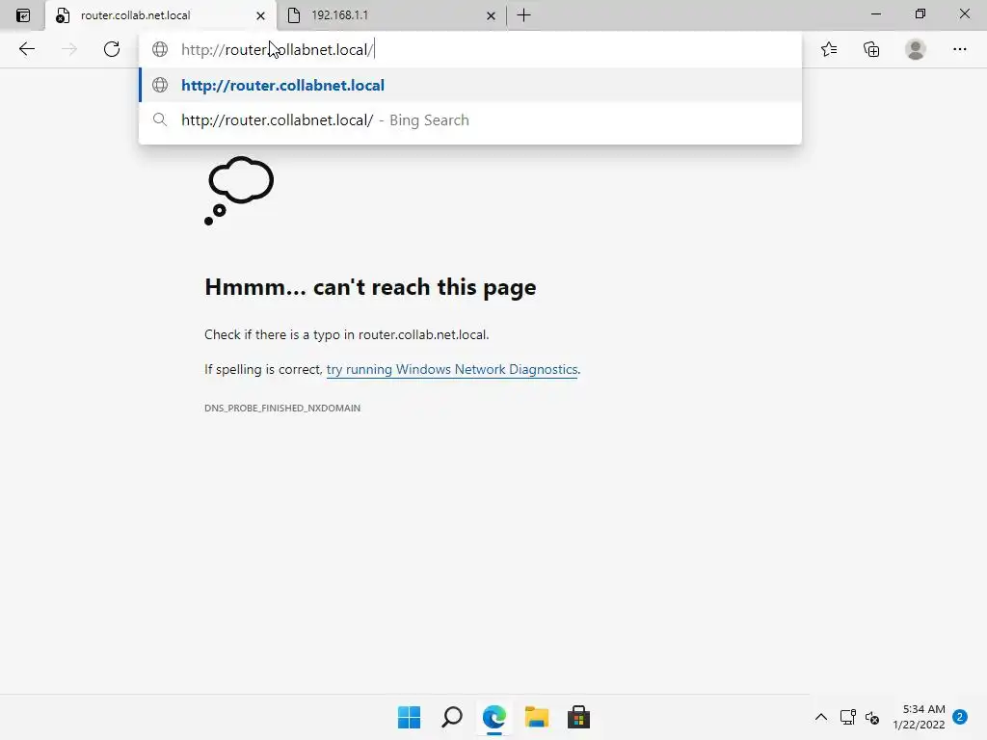Choose the Bing Search suggestion
Screen dimensions: 987x740
point(469,120)
